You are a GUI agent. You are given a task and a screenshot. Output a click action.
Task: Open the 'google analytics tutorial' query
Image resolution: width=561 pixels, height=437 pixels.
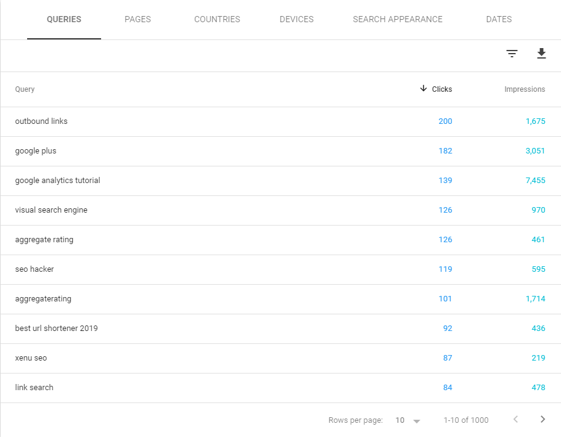[x=57, y=181]
